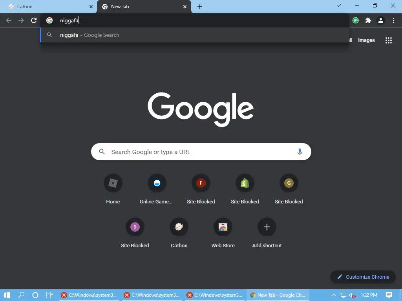Open the Home shortcut tile

(x=113, y=189)
